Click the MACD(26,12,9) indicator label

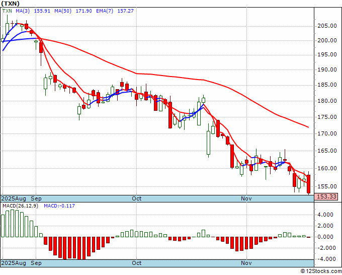click(x=20, y=206)
